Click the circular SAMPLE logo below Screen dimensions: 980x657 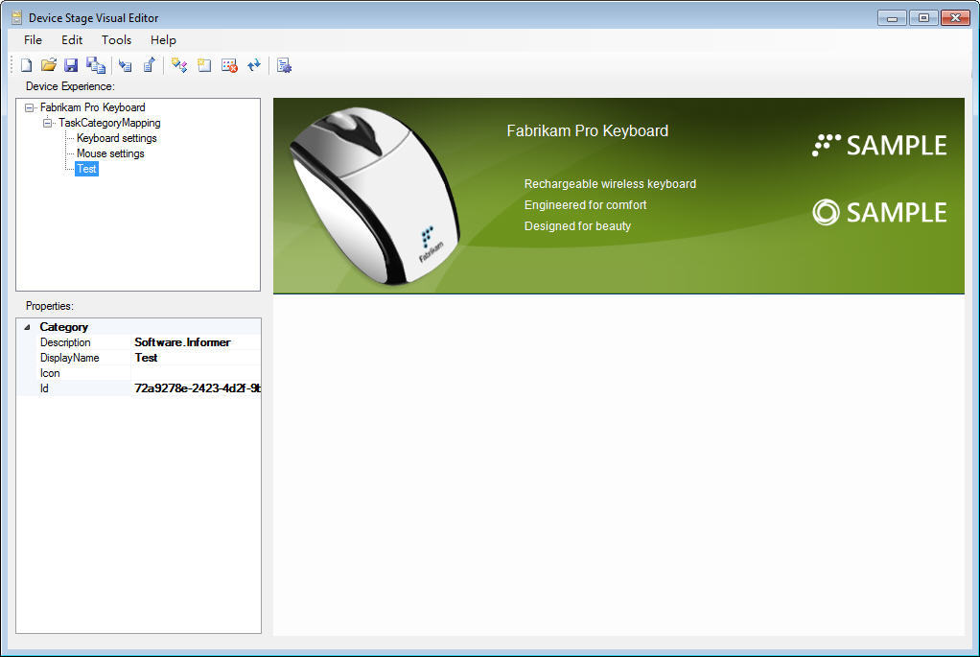[879, 213]
